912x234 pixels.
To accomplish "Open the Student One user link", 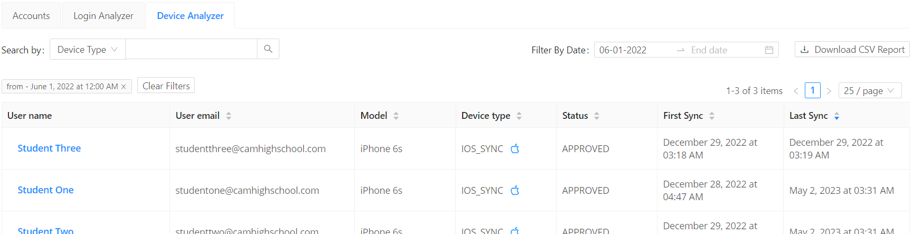I will pyautogui.click(x=45, y=190).
